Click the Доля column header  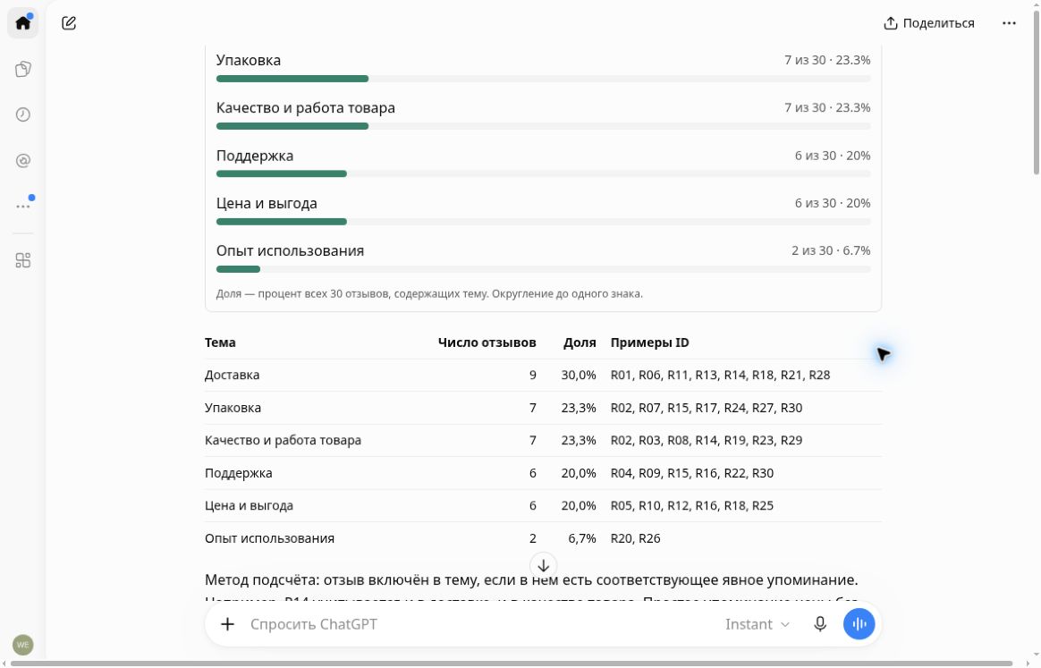(x=580, y=342)
